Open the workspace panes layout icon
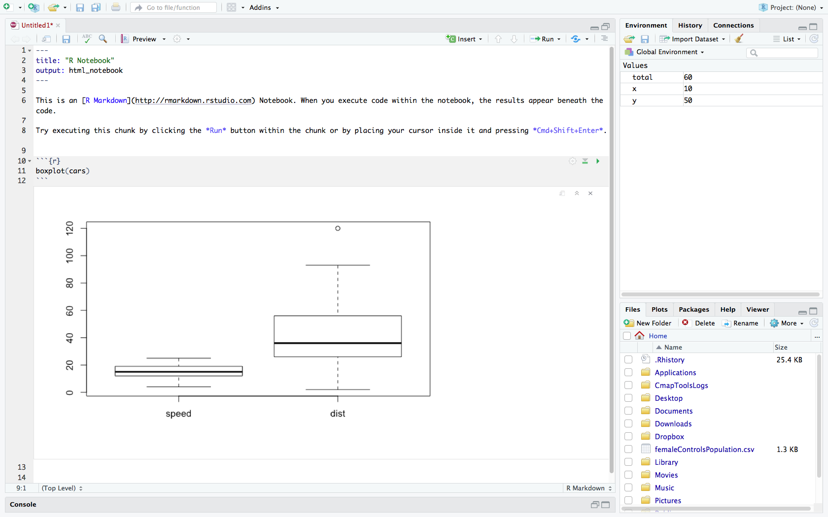 (232, 7)
